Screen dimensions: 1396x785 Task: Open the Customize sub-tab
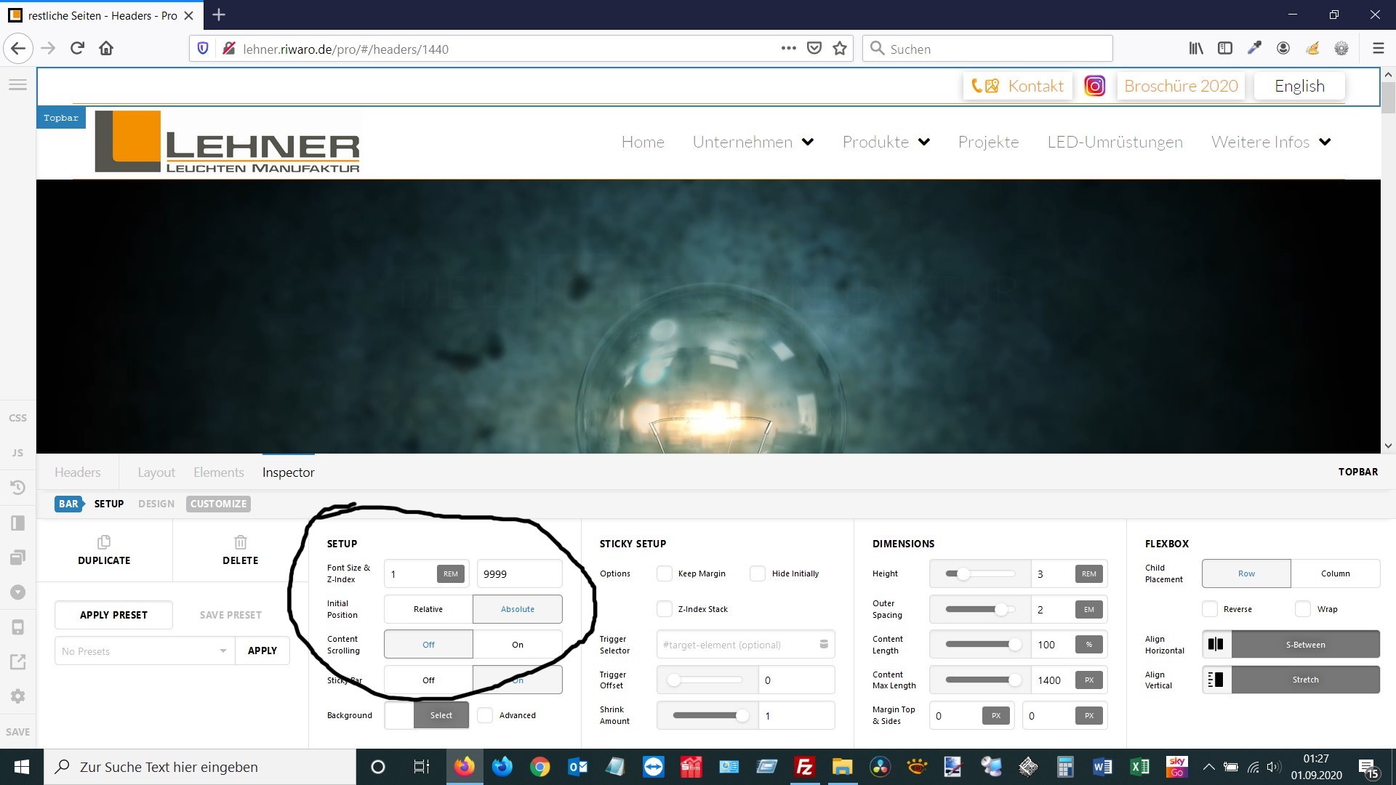pos(218,504)
